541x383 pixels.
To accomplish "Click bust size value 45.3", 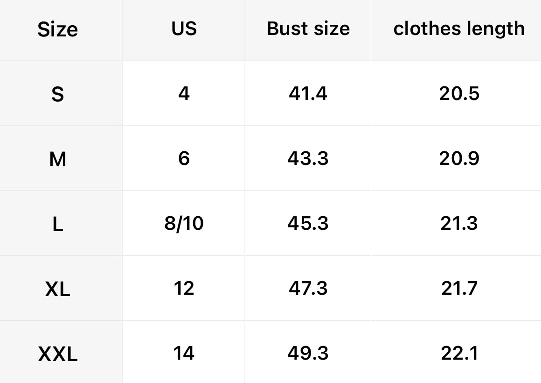I will point(308,224).
